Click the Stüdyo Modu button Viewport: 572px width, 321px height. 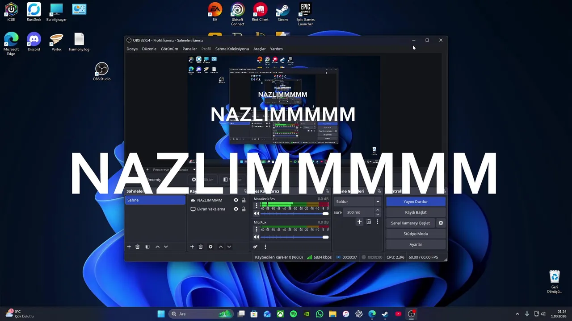pos(416,234)
